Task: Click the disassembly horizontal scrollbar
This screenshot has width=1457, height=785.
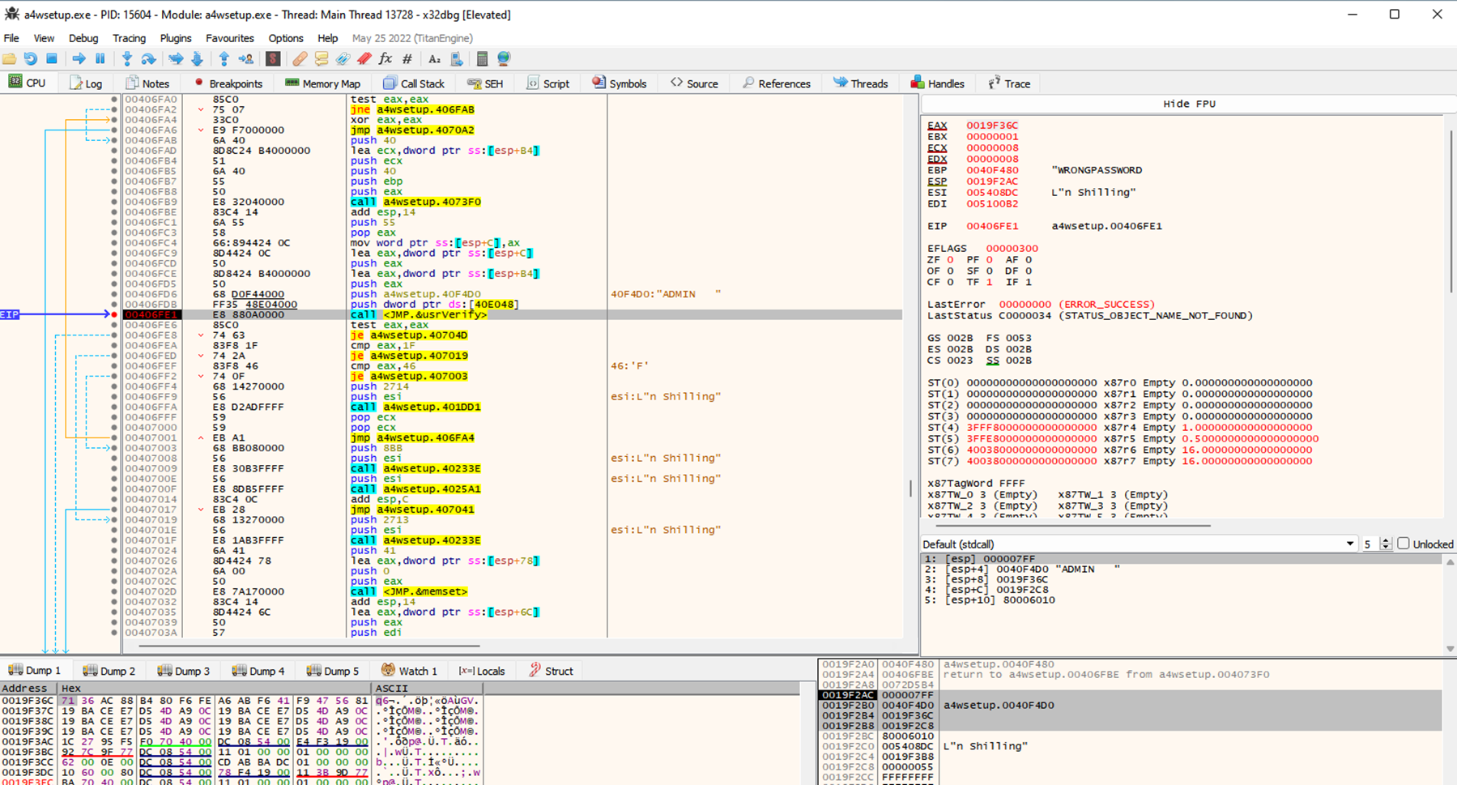Action: tap(308, 646)
